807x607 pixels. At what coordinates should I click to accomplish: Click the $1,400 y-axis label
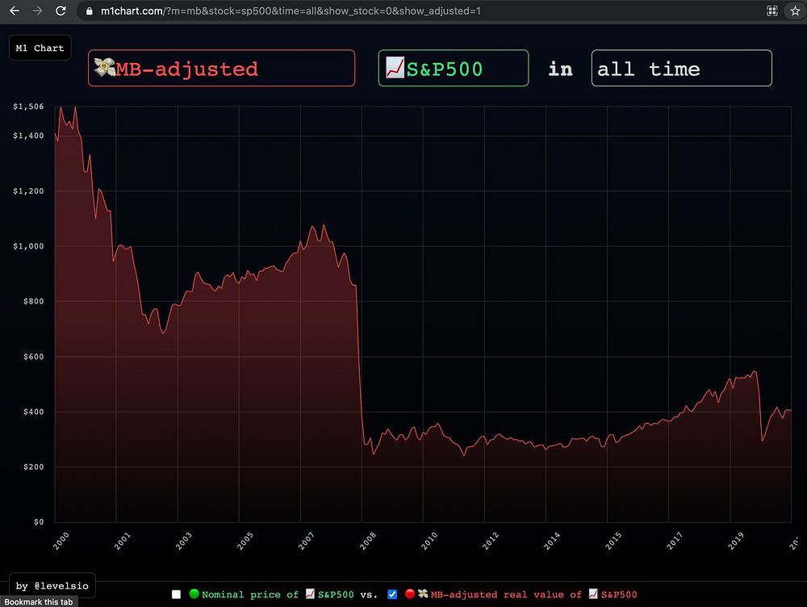[x=28, y=136]
